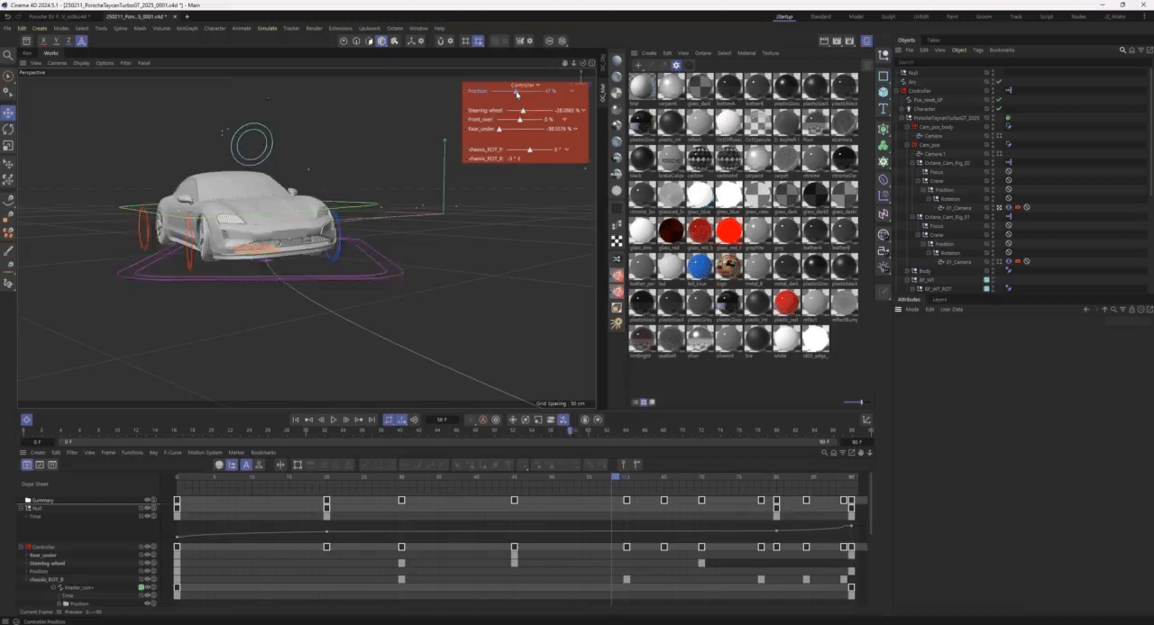Select the Move tool in left toolbar
This screenshot has height=625, width=1154.
8,113
